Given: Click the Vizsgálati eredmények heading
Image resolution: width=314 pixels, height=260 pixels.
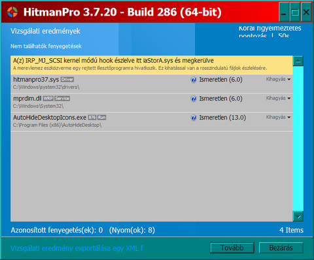Looking at the screenshot, I should (45, 31).
